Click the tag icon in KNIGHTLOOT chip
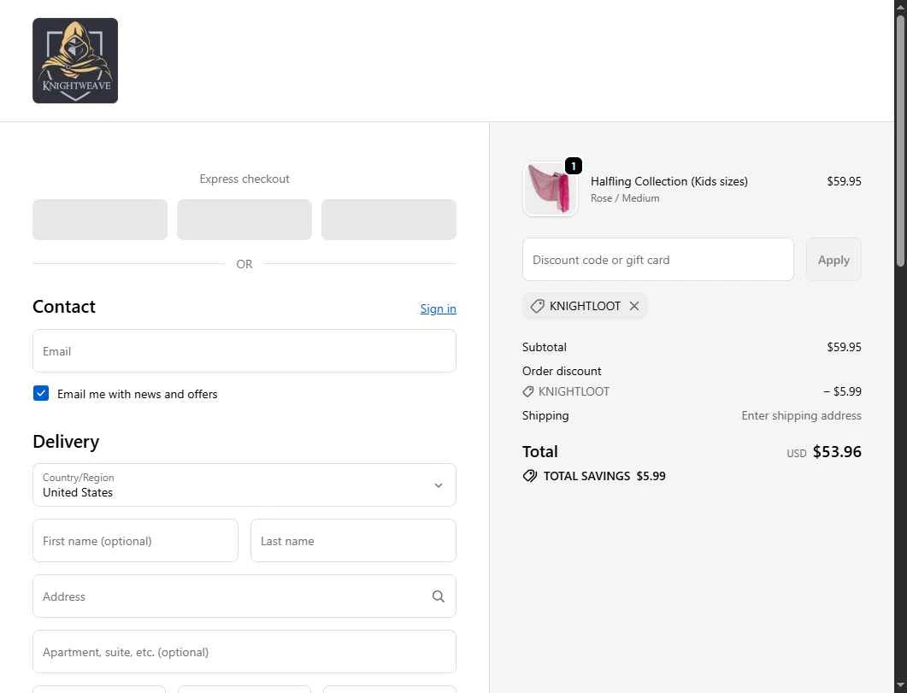 [x=538, y=306]
